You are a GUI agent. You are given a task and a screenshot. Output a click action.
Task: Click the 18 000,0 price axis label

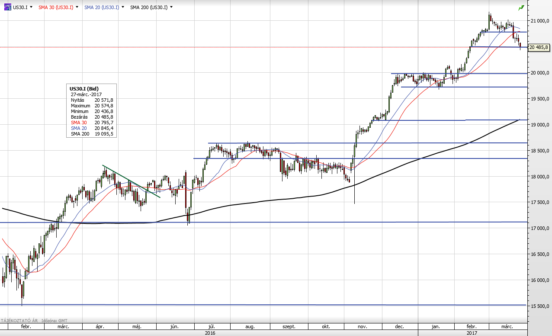point(540,177)
